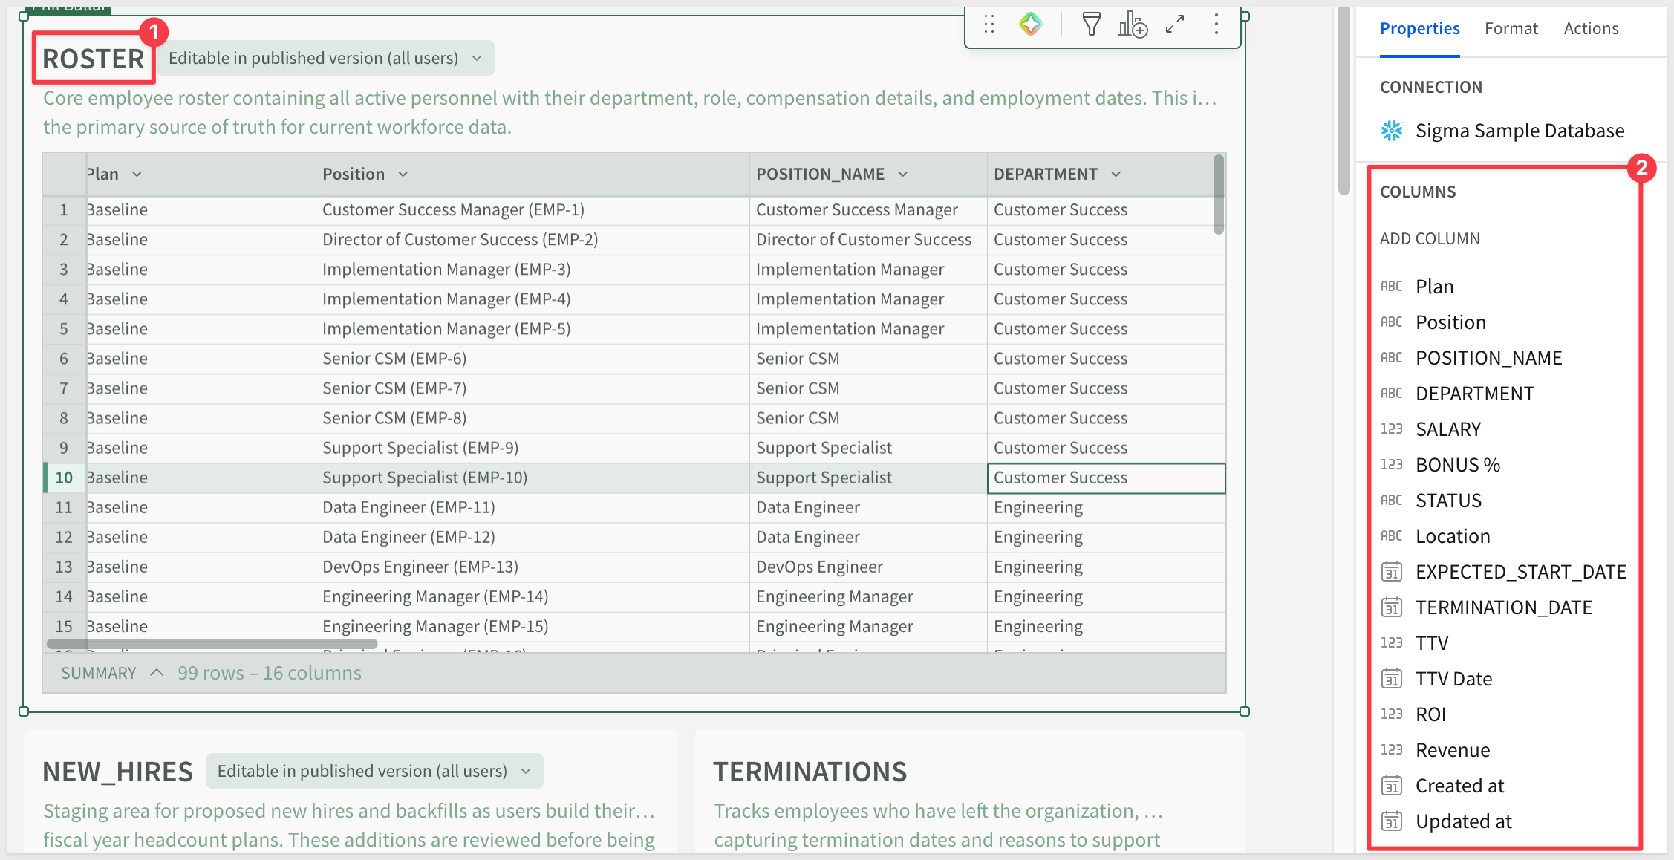1674x860 pixels.
Task: Expand ROSTER table to full view
Action: [x=1175, y=25]
